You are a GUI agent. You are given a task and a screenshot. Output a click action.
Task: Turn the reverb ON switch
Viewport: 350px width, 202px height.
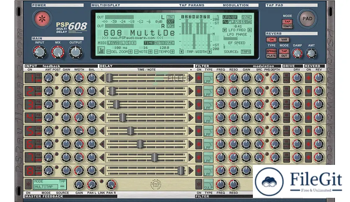click(271, 40)
